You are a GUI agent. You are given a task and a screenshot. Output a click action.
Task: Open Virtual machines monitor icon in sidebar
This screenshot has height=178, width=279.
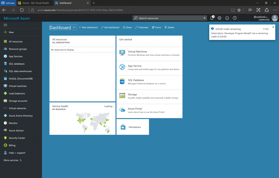(x=5, y=86)
